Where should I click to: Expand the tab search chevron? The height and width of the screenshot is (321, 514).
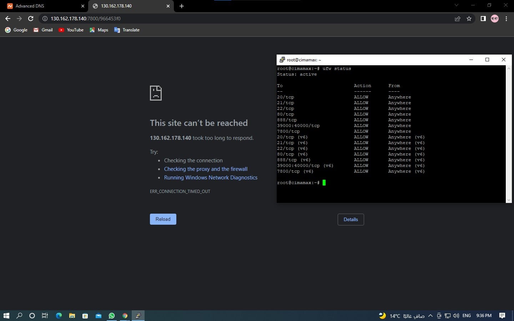(x=456, y=5)
